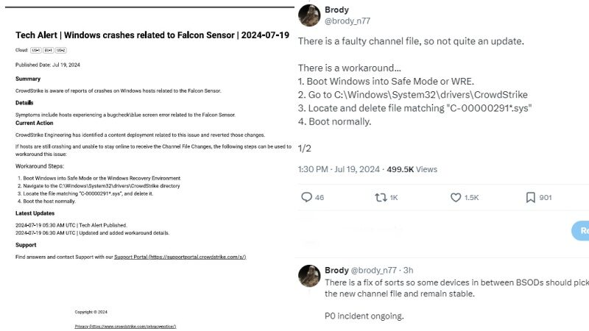The width and height of the screenshot is (589, 331).
Task: View the 499.5K Views count
Action: [412, 169]
